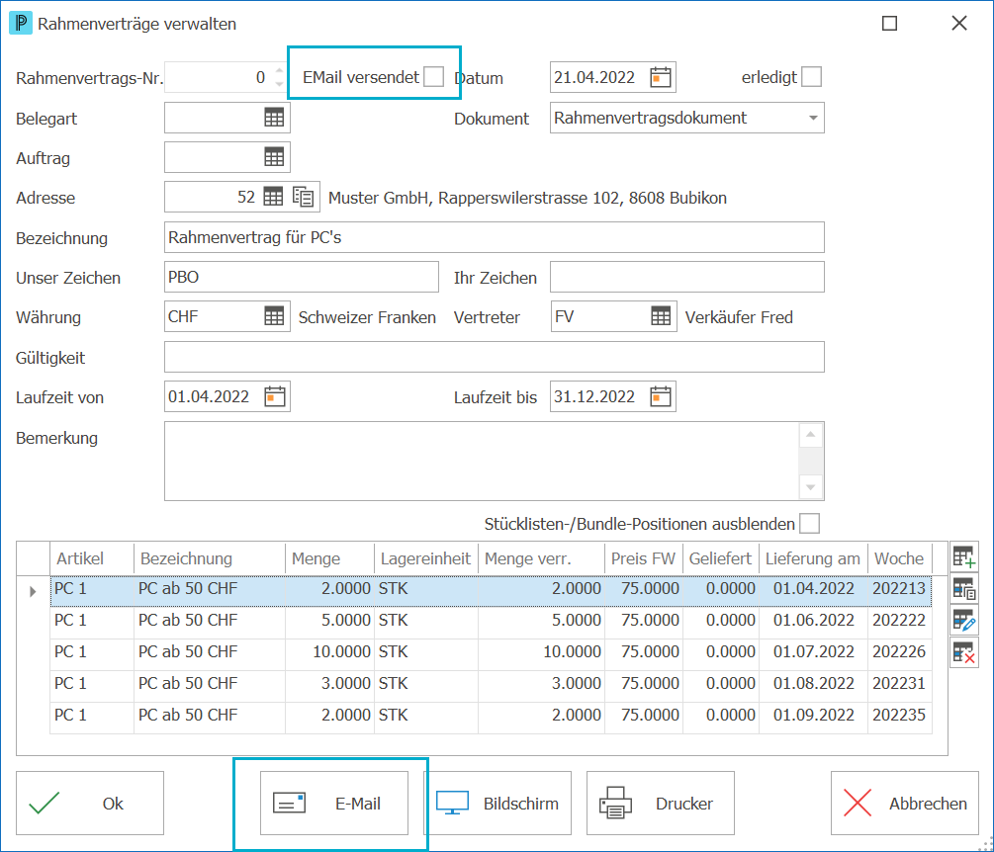Click the Woche column header
The width and height of the screenshot is (994, 852).
[x=899, y=558]
